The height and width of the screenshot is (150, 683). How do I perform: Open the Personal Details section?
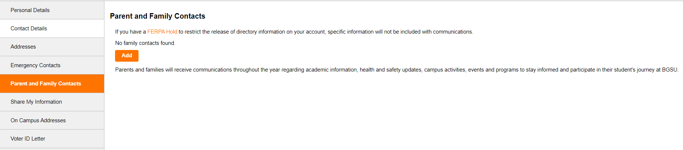click(x=30, y=10)
